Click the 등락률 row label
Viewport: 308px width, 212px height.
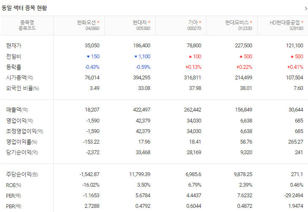14,67
